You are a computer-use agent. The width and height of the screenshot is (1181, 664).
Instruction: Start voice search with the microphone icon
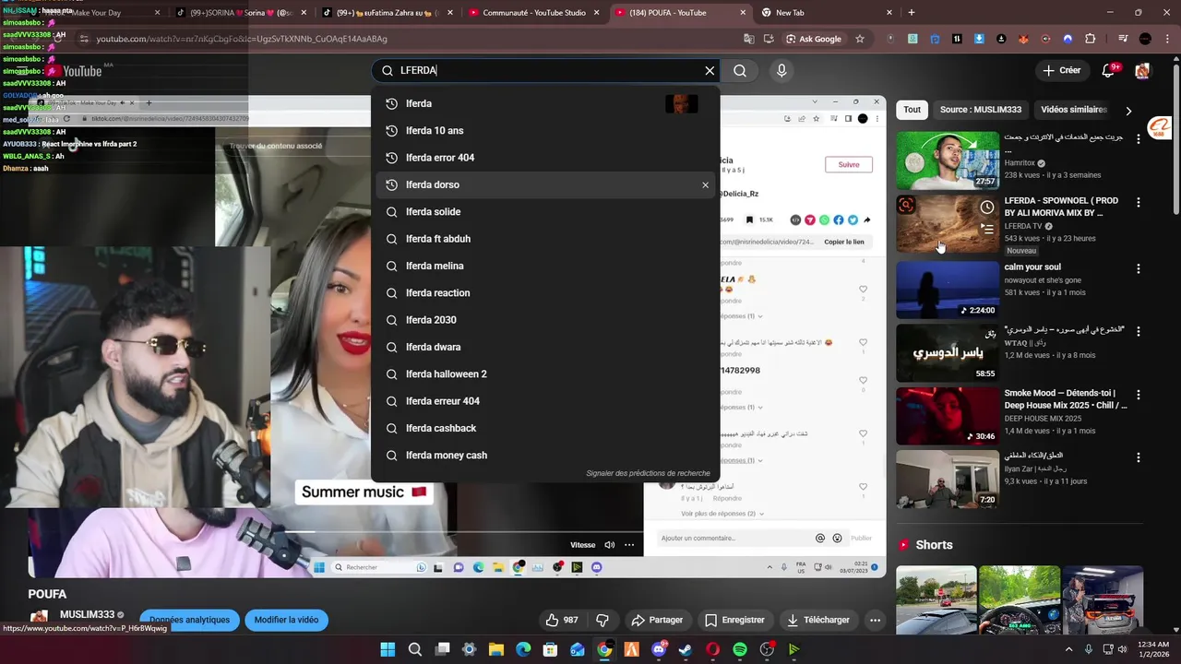click(781, 71)
